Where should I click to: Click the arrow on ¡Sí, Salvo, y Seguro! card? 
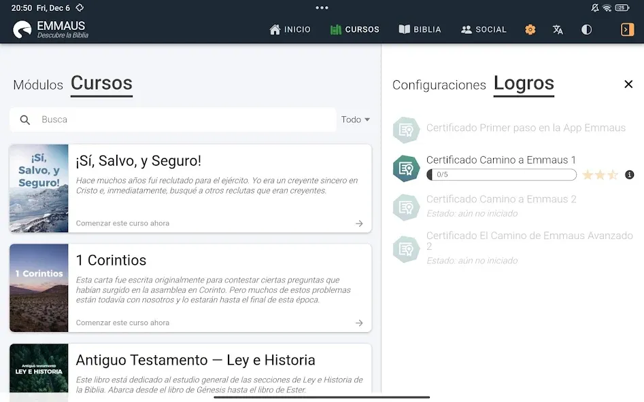coord(359,223)
